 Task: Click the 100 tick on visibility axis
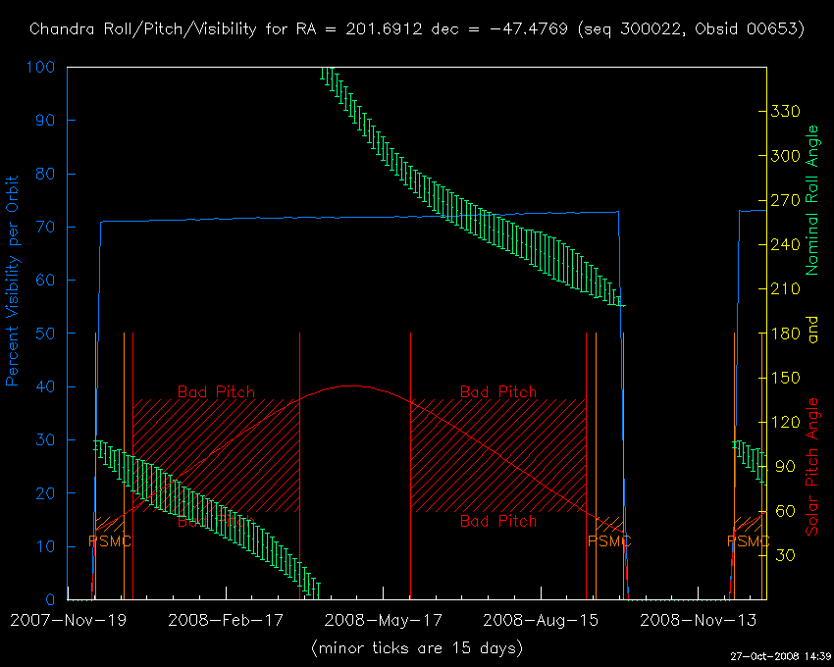point(47,69)
